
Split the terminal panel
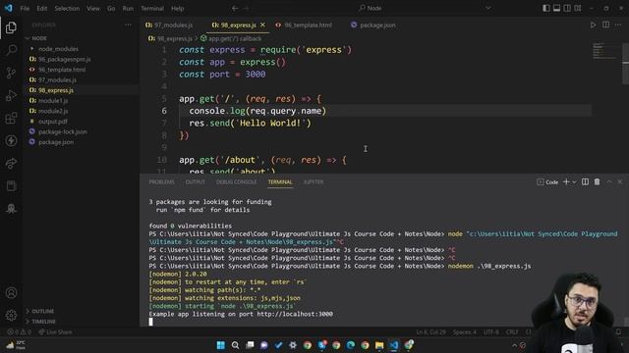[586, 181]
